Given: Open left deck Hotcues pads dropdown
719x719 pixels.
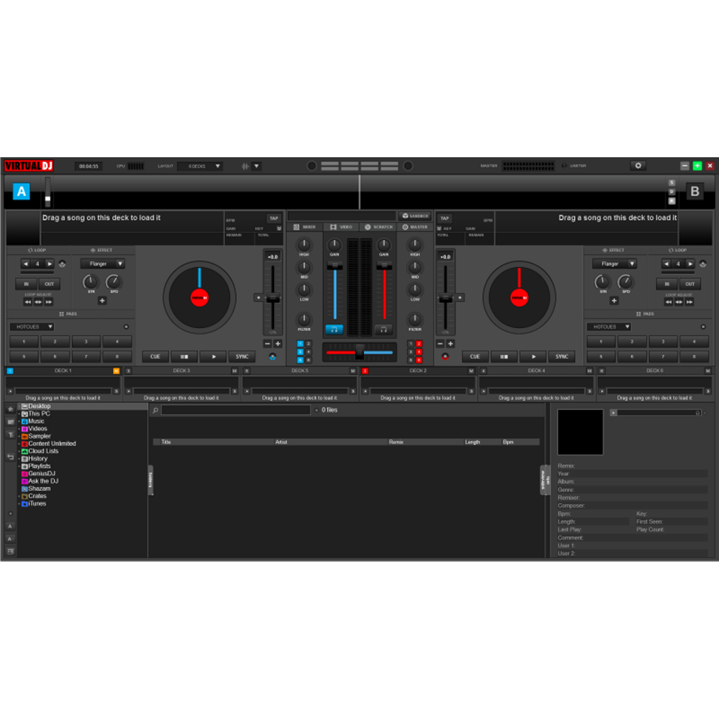Looking at the screenshot, I should pyautogui.click(x=32, y=327).
